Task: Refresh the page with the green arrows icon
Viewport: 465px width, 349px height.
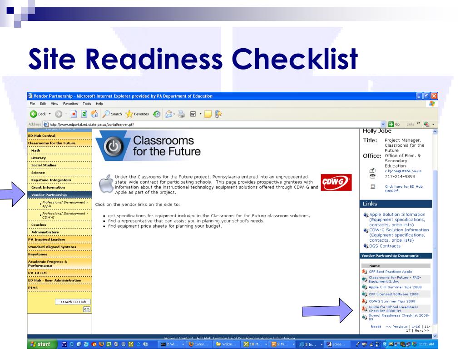Action: click(84, 114)
